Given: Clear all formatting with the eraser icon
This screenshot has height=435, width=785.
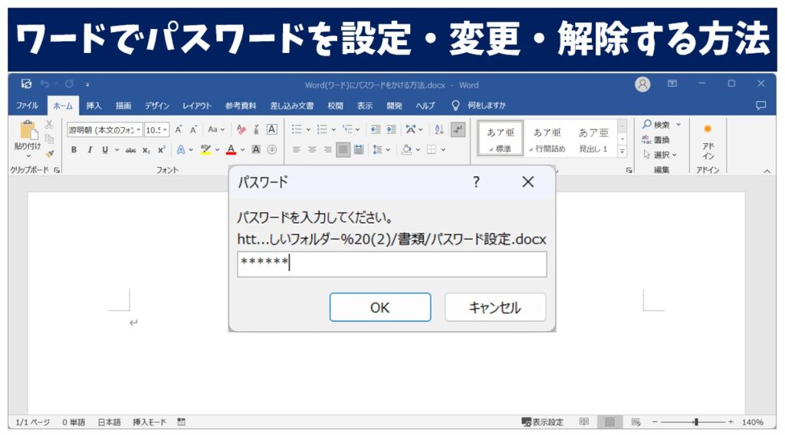Looking at the screenshot, I should pos(241,129).
